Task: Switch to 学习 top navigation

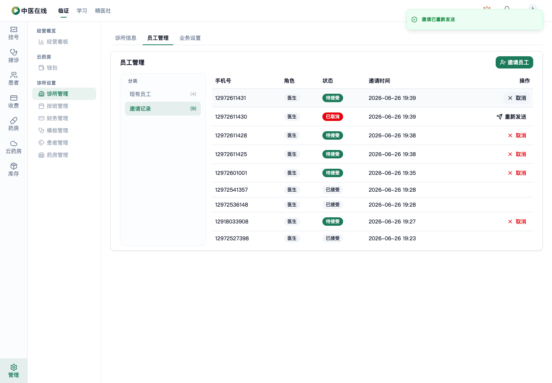Action: pos(82,11)
